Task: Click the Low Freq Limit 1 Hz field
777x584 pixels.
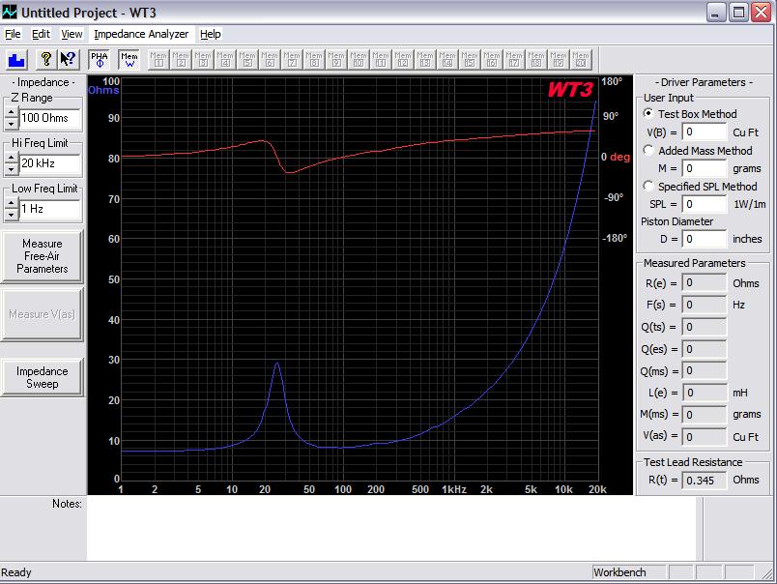Action: tap(49, 209)
